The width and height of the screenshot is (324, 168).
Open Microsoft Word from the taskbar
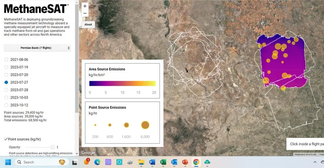152,162
